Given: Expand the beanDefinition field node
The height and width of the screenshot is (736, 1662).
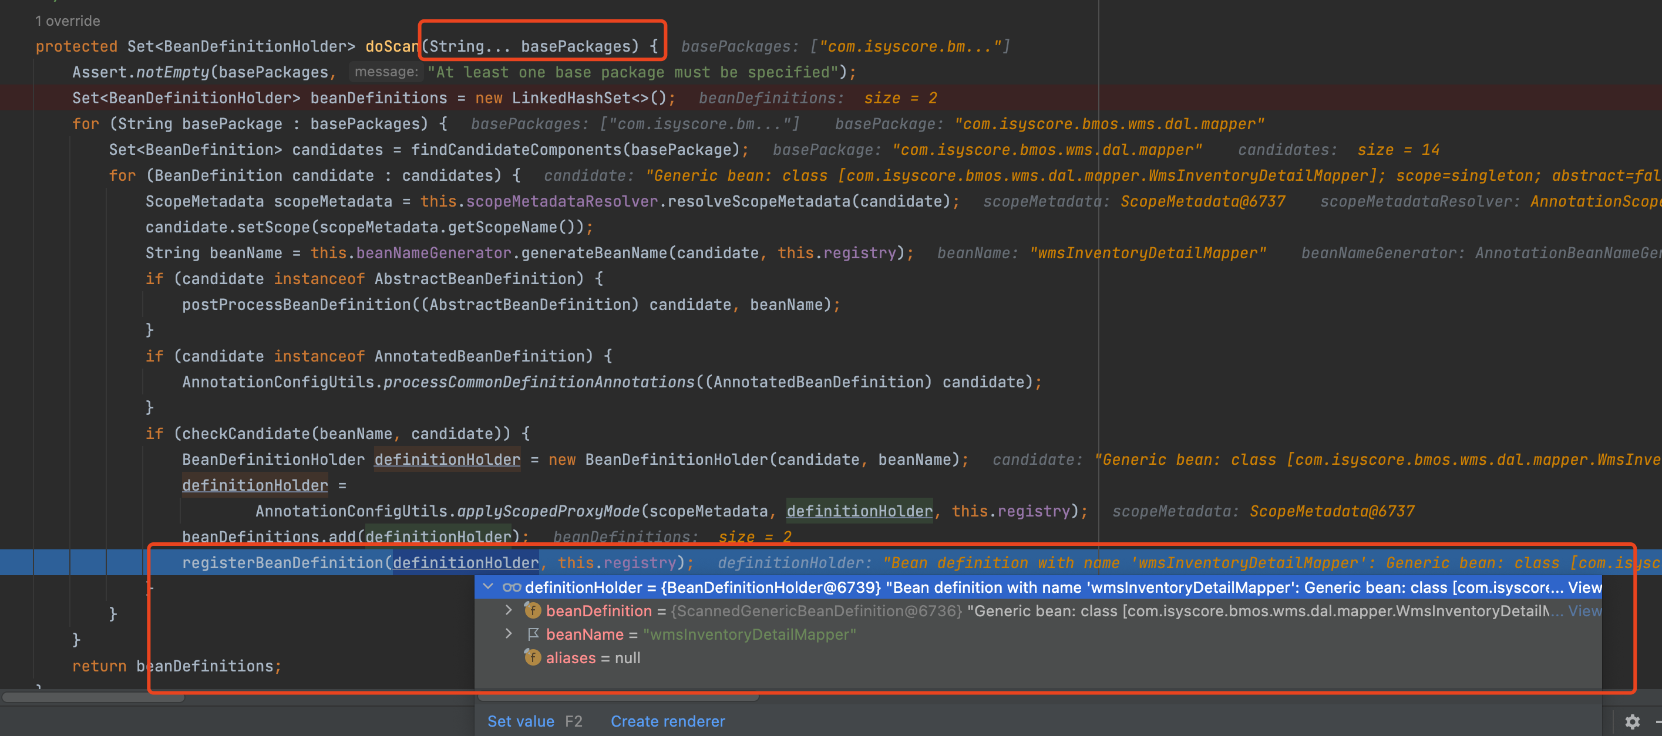Looking at the screenshot, I should click(x=509, y=610).
